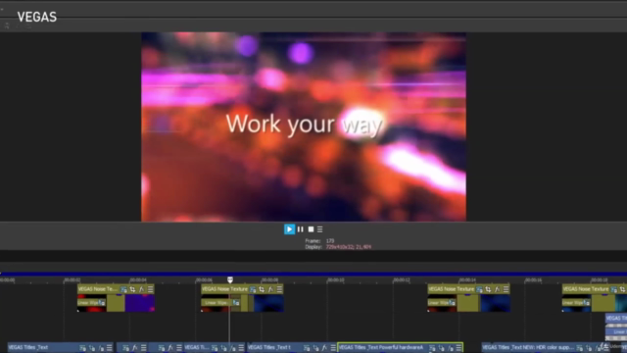The image size is (627, 353).
Task: Open event menu on truncated 'VEGAS Noise Te...' event
Action: pyautogui.click(x=150, y=289)
